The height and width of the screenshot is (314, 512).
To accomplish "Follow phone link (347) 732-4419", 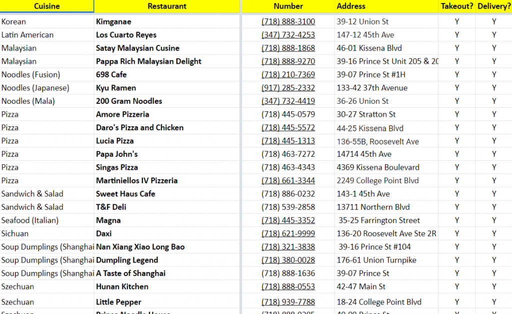I will [x=288, y=101].
